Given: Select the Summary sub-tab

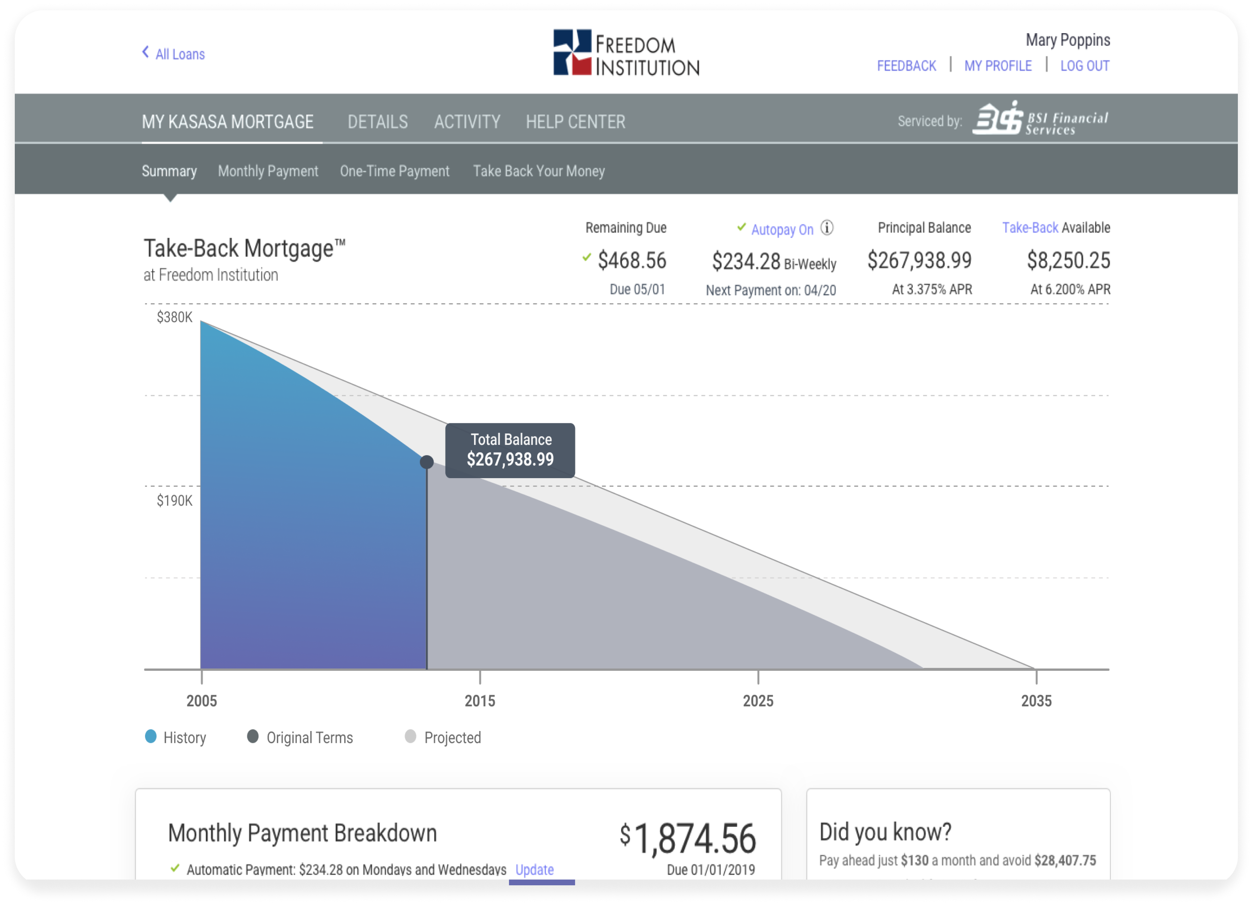Looking at the screenshot, I should coord(169,171).
